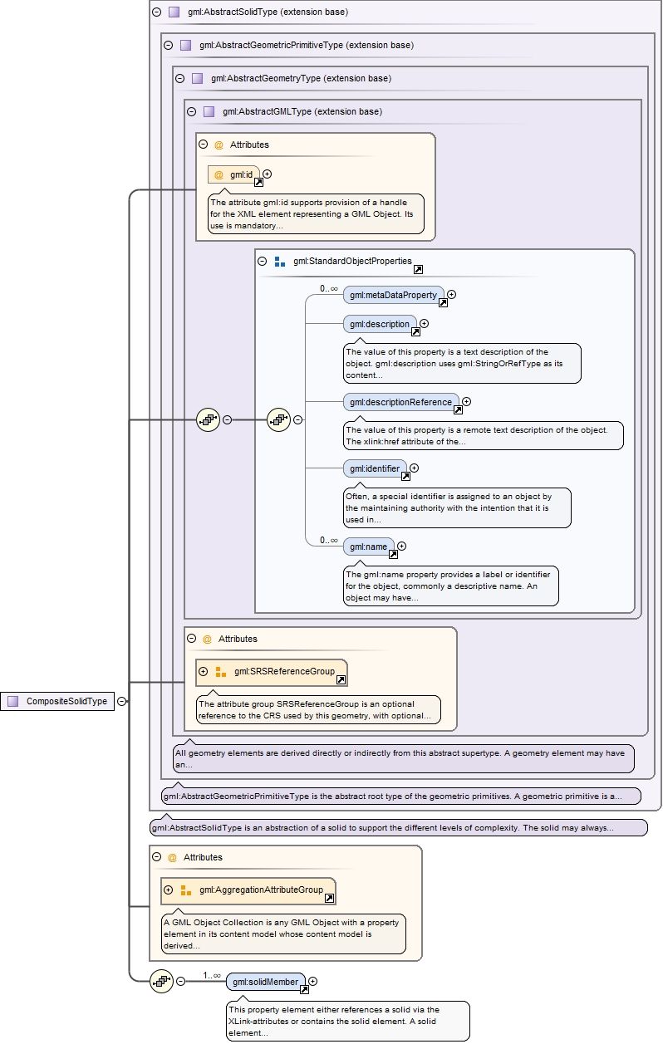Click gml:AggregationAttributeGroup orange group icon
The image size is (663, 1044).
pyautogui.click(x=185, y=890)
